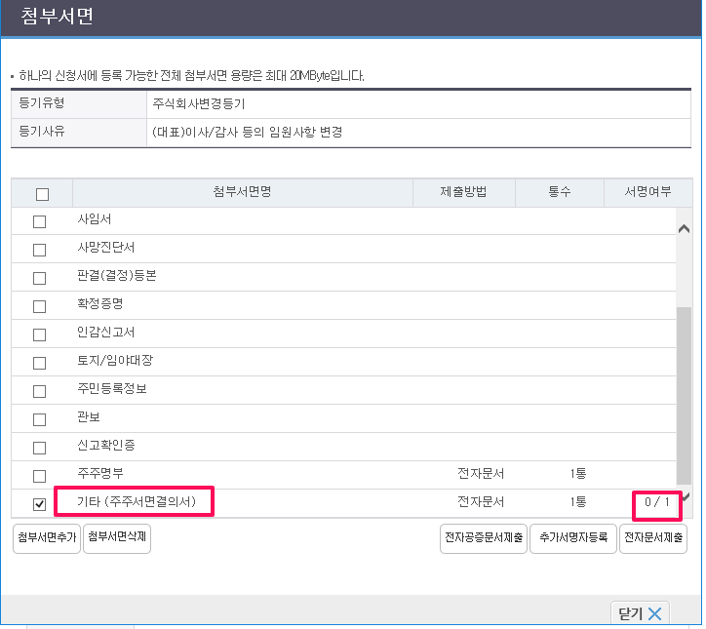Image resolution: width=706 pixels, height=629 pixels.
Task: Click the 주식회사변경등기 value
Action: click(x=199, y=104)
